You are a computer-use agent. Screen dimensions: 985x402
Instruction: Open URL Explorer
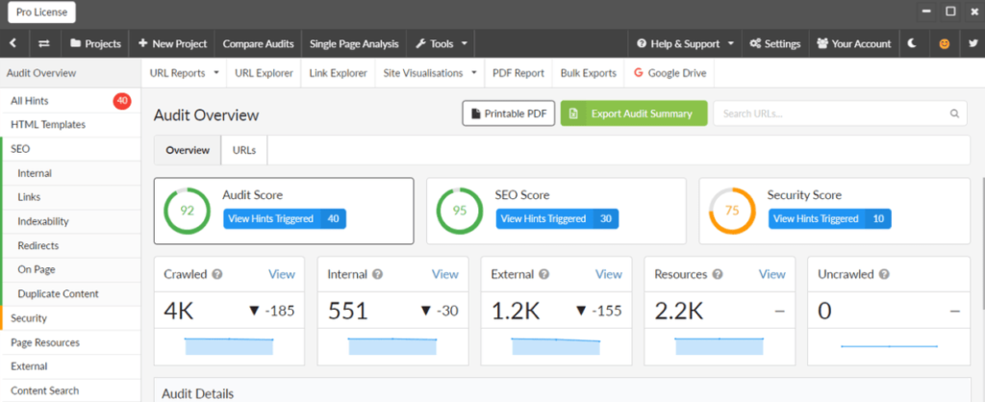tap(264, 73)
